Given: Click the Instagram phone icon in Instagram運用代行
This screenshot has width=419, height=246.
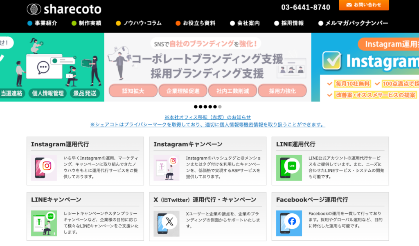Looking at the screenshot, I should tap(44, 168).
